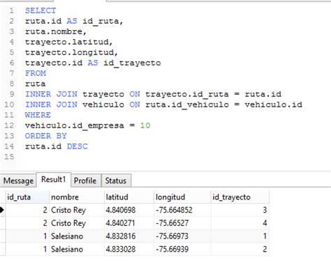
Task: Open the Profile tab
Action: click(85, 181)
